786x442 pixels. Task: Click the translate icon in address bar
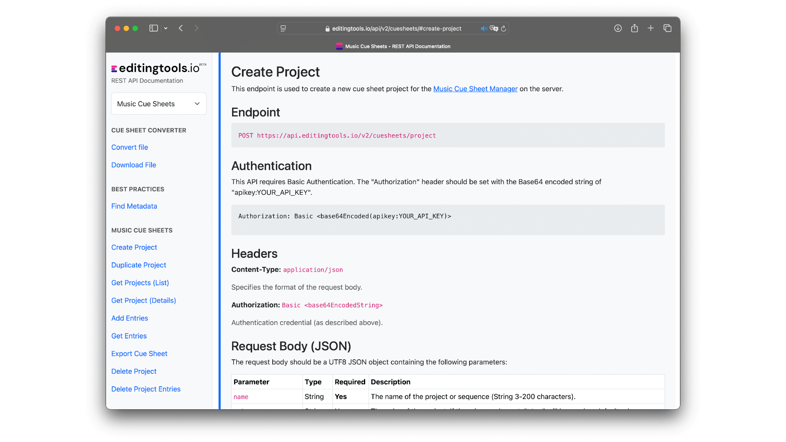494,29
